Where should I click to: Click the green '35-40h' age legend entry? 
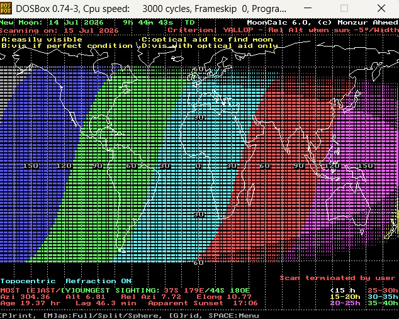383,303
